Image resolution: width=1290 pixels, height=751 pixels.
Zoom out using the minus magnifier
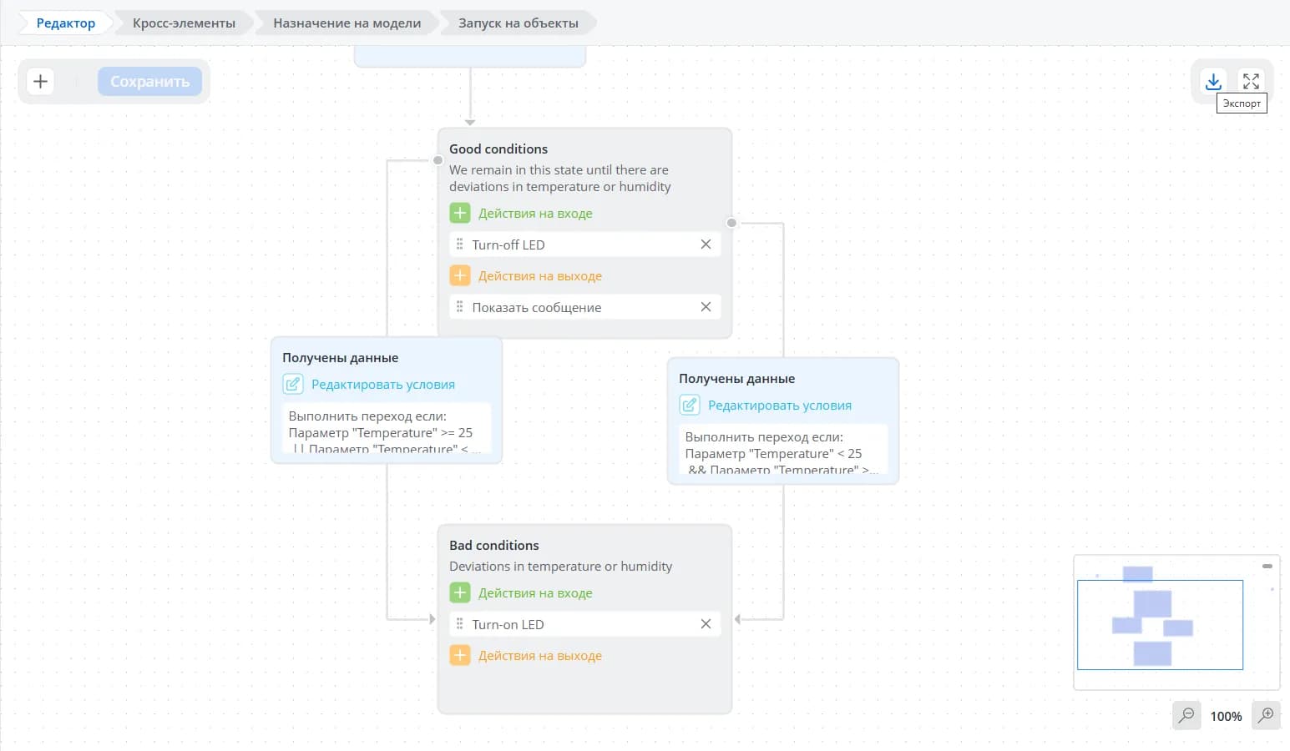[x=1186, y=715]
